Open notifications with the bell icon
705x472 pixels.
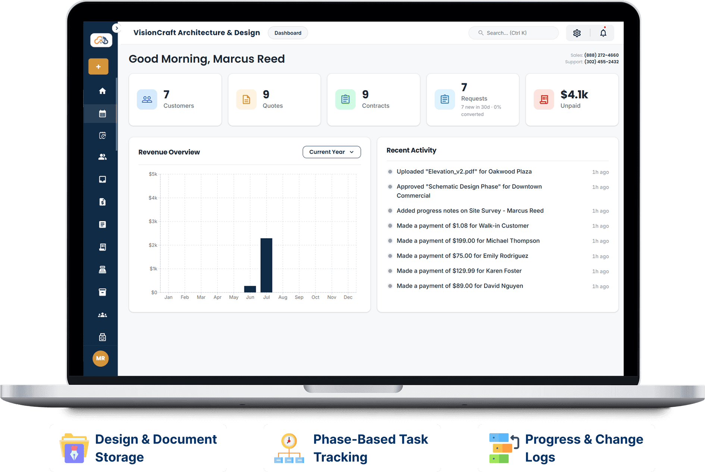tap(603, 33)
